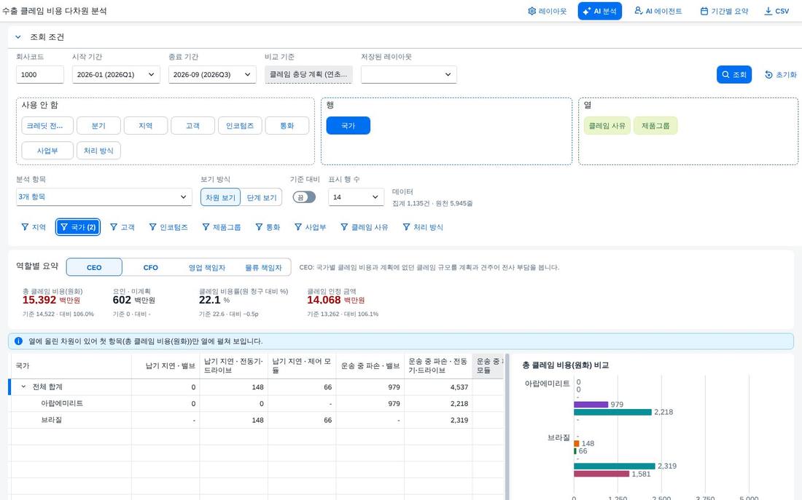
Task: Click 요인 · 미계획 value 602
Action: pos(122,300)
